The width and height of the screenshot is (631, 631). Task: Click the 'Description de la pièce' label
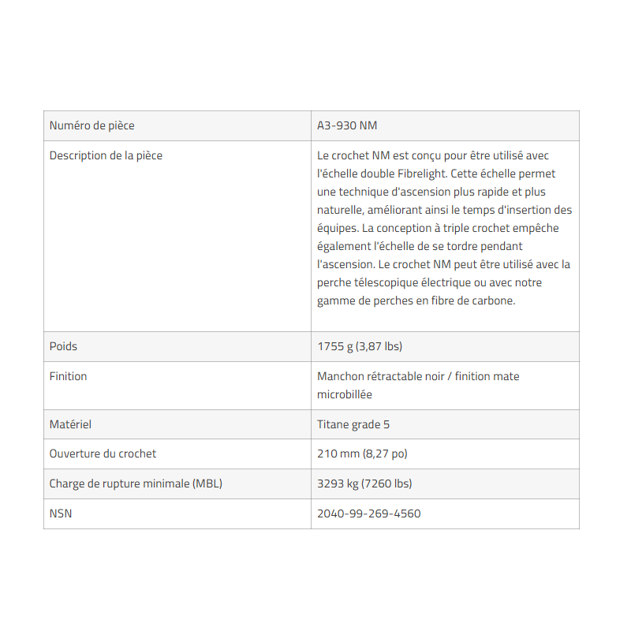[106, 155]
